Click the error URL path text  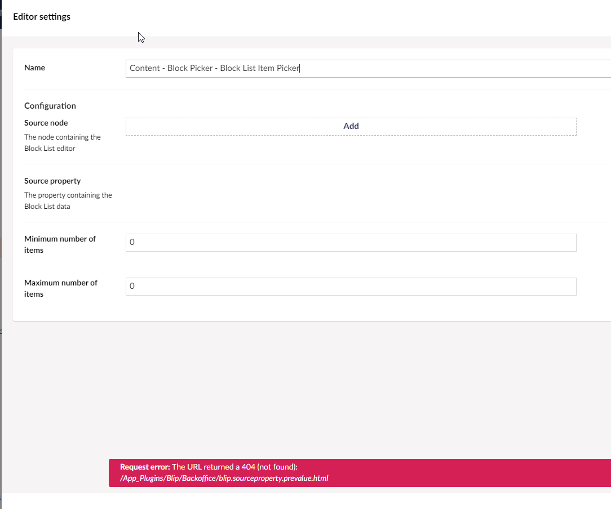(x=224, y=478)
